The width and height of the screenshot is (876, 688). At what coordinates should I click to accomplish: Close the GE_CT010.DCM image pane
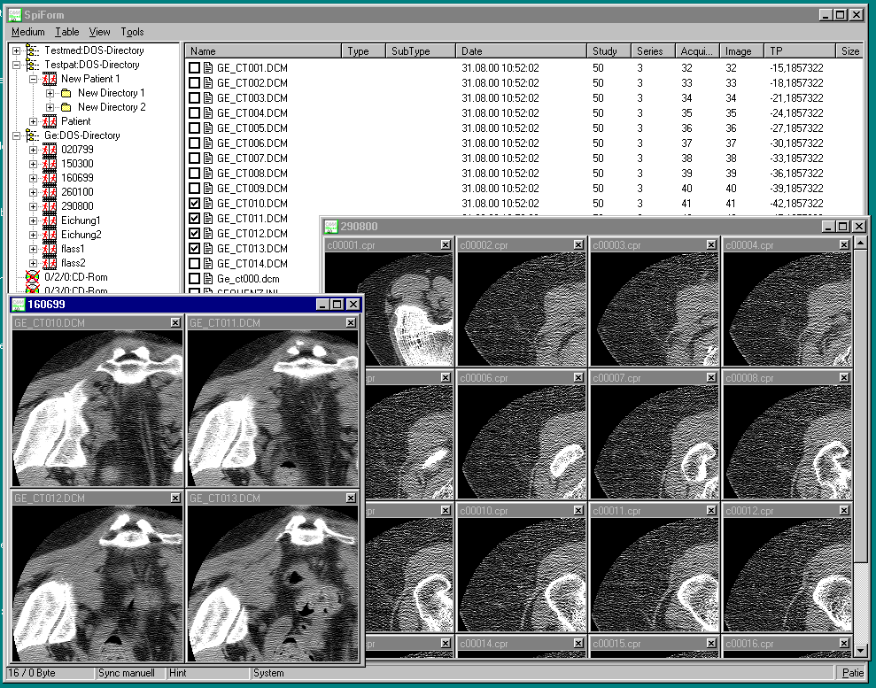[x=175, y=323]
